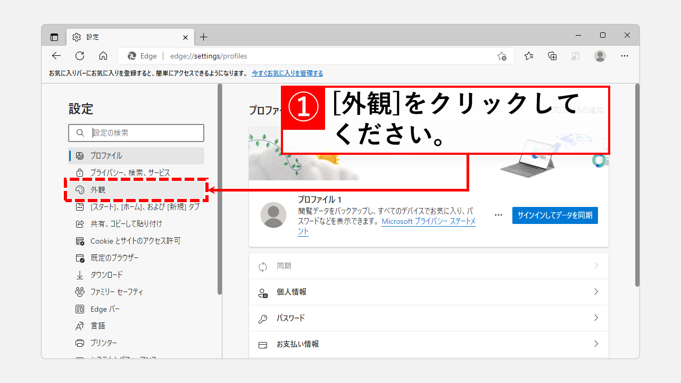
Task: Click the お支払い情報 card icon
Action: click(263, 345)
